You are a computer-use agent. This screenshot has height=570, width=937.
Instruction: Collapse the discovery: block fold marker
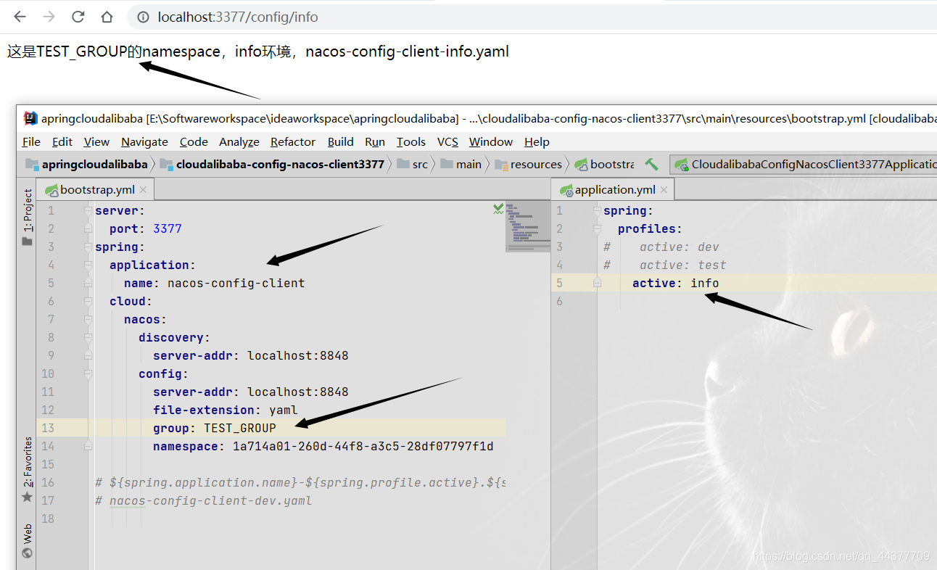click(88, 338)
